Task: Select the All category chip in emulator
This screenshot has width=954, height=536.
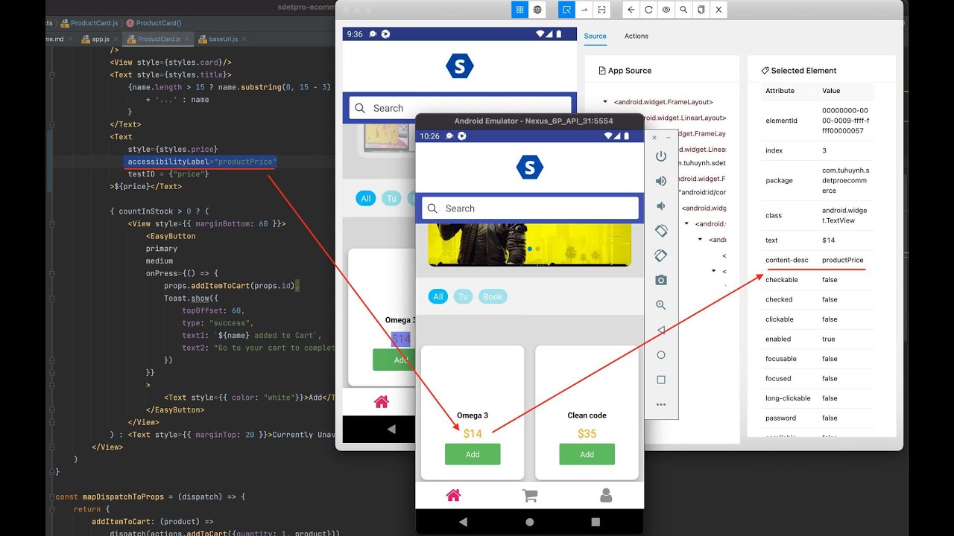Action: click(x=438, y=296)
